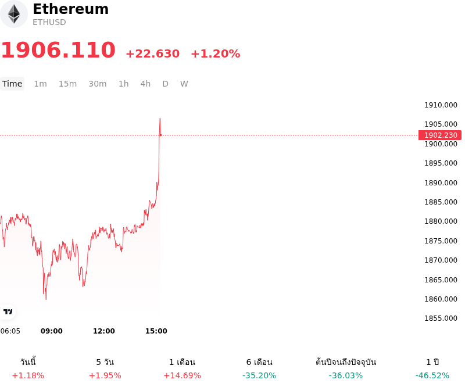Select the วันนี้ +1.18% performance range
This screenshot has width=465, height=387.
click(x=28, y=368)
